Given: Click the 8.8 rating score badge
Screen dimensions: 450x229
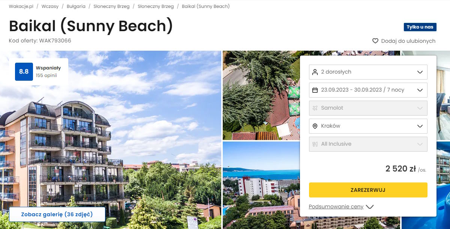Looking at the screenshot, I should coord(24,71).
